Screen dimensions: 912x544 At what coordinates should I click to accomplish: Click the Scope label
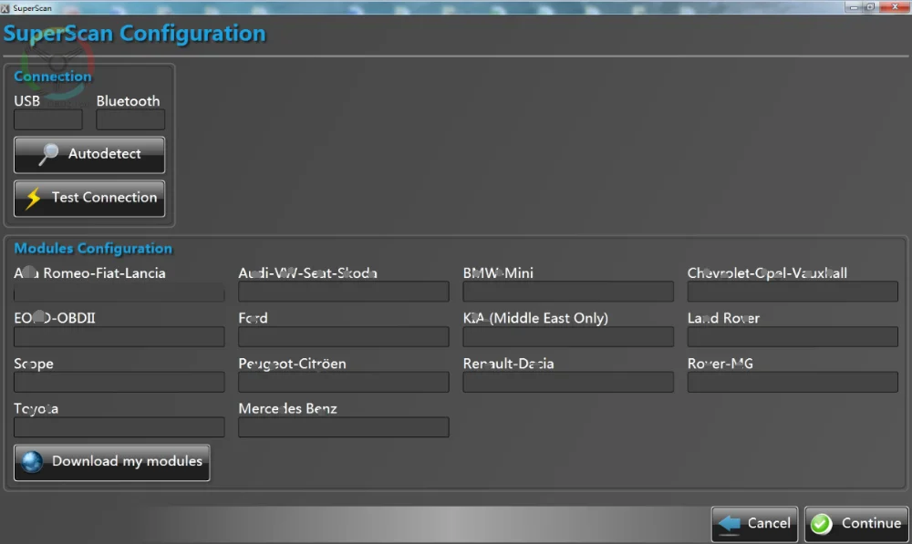click(x=34, y=364)
